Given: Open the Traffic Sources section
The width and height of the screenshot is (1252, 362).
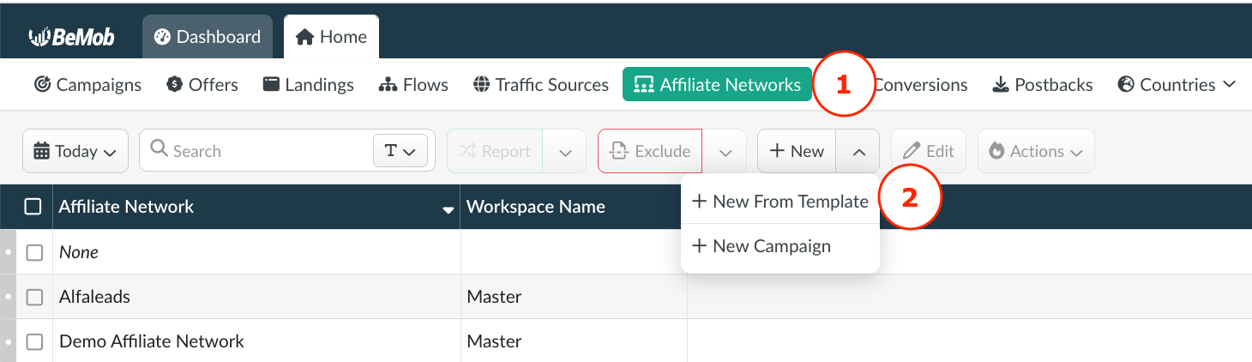Looking at the screenshot, I should tap(540, 85).
